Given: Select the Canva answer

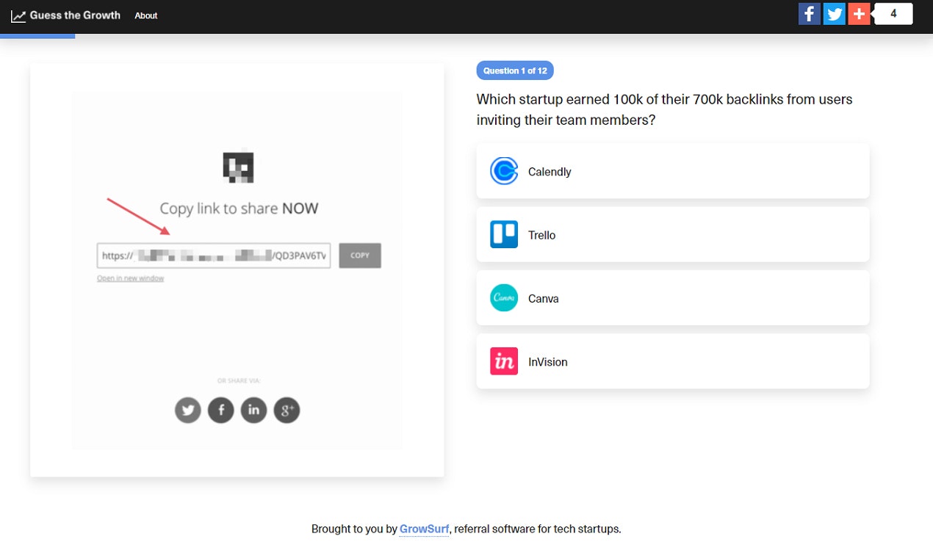Looking at the screenshot, I should [673, 298].
